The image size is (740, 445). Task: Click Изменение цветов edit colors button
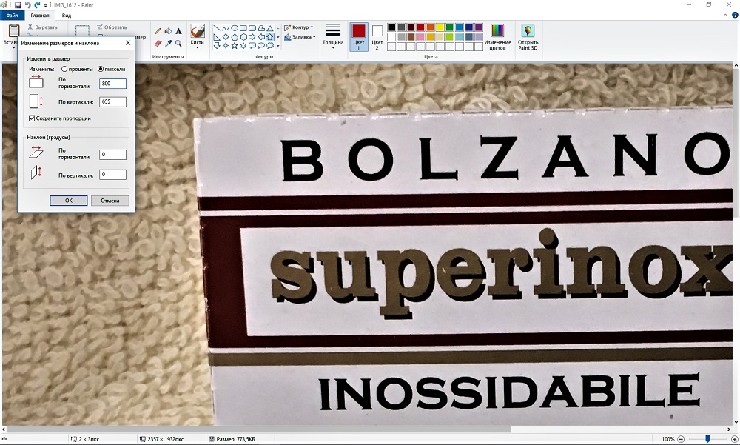coord(497,37)
